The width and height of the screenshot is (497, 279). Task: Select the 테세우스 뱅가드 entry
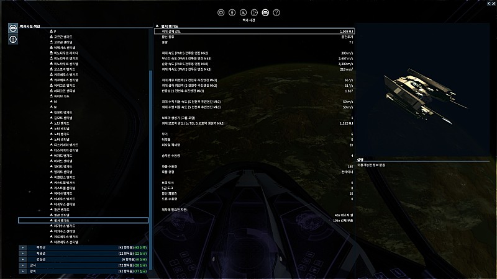tap(65, 198)
